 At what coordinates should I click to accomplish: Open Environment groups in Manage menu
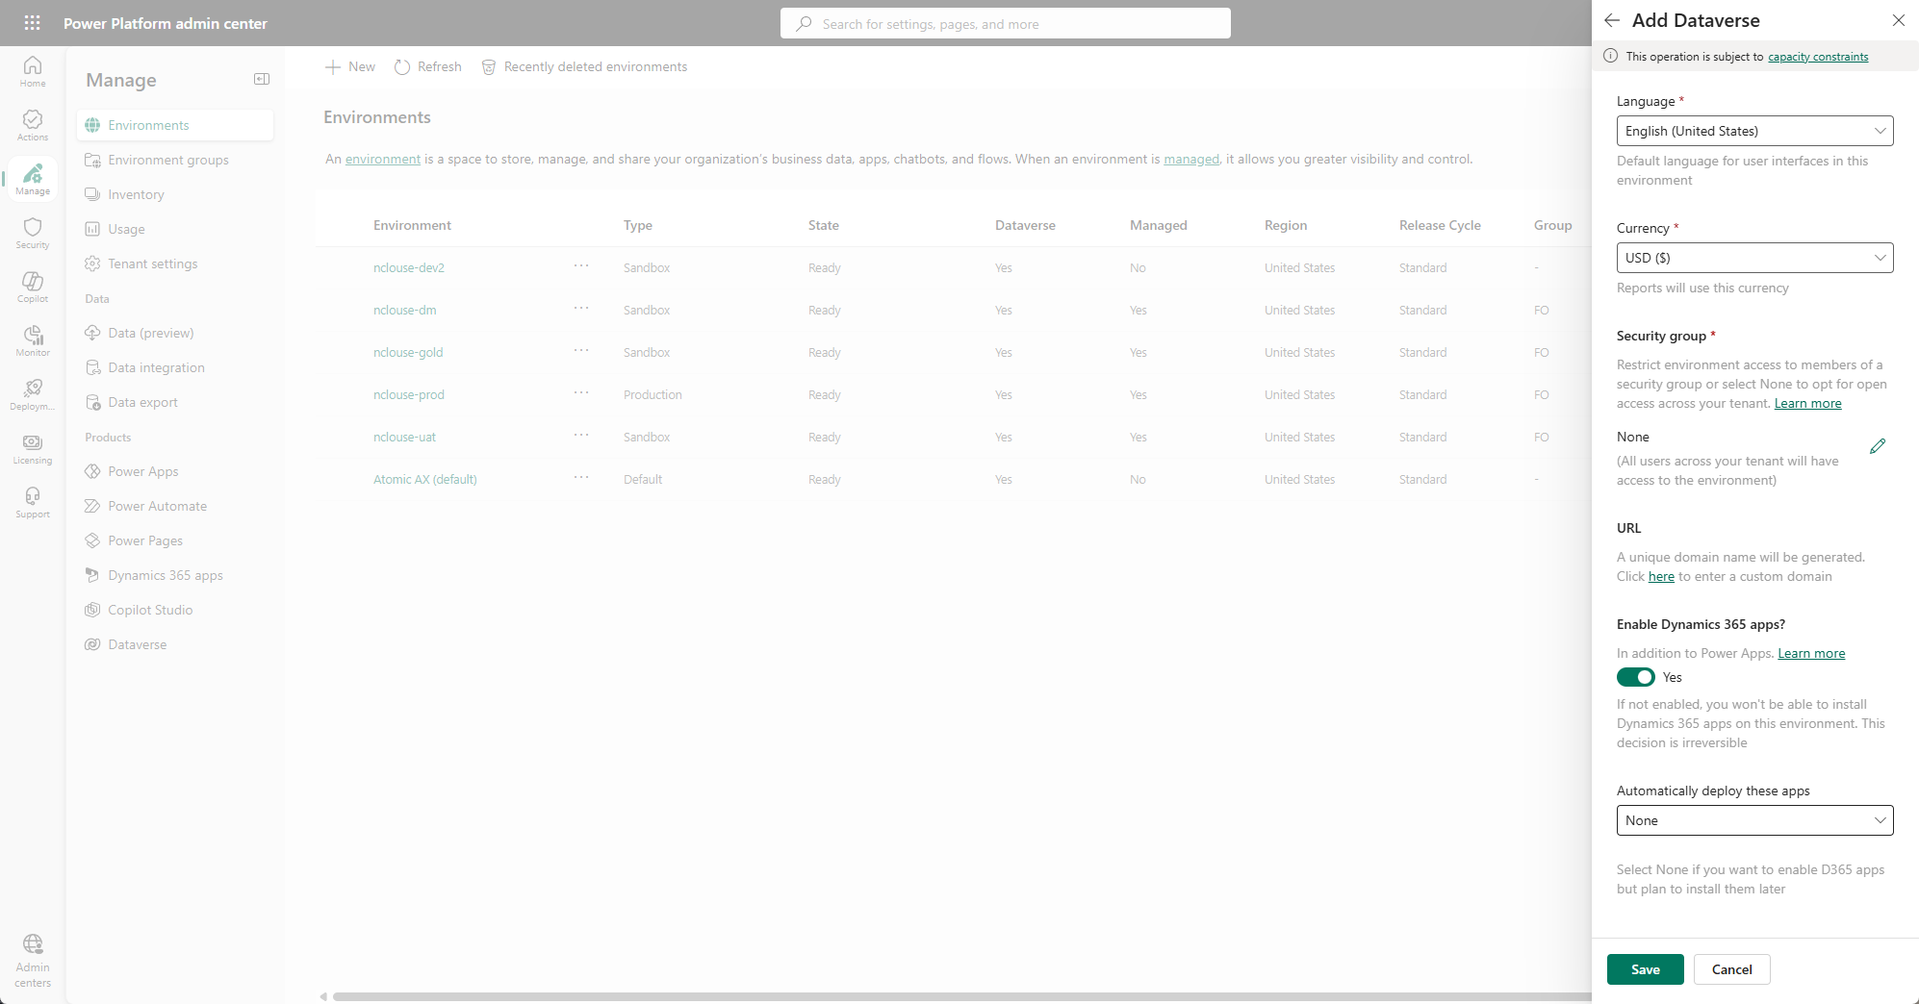pos(167,160)
